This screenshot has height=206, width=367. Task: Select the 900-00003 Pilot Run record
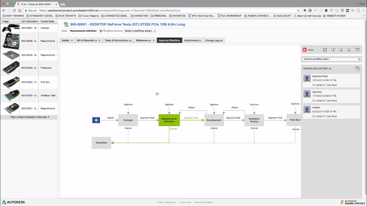click(x=29, y=82)
